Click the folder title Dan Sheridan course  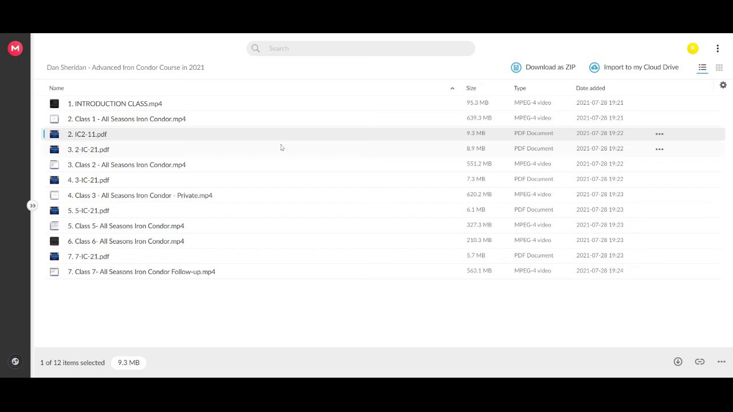click(125, 68)
